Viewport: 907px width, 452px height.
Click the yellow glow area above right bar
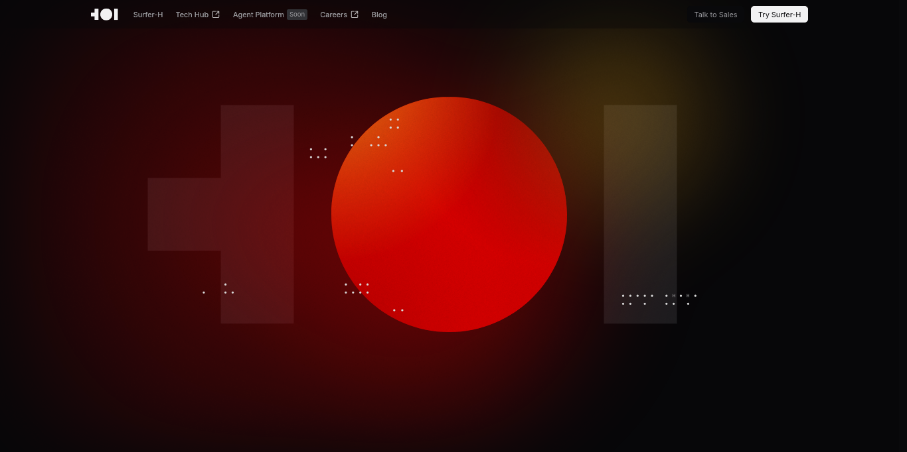click(x=618, y=66)
